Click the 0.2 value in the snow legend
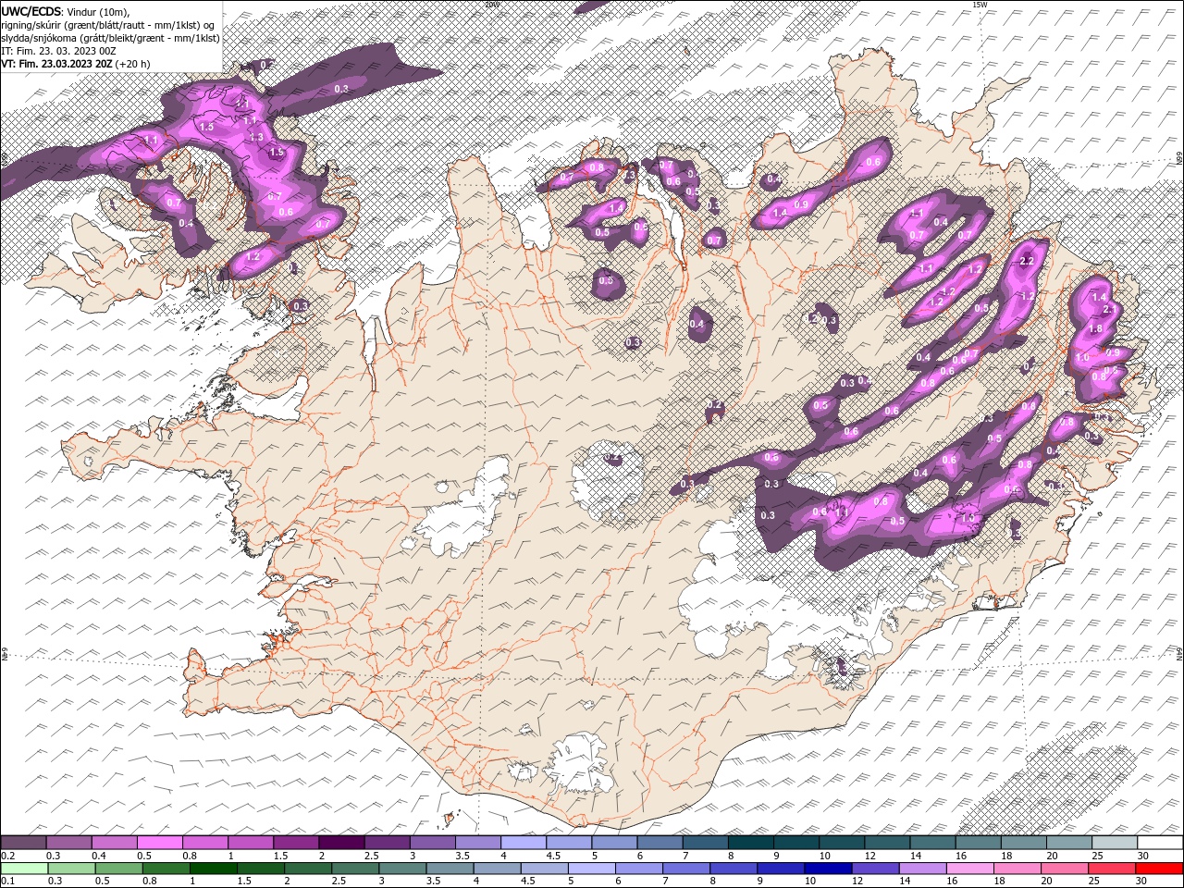Viewport: 1184px width, 888px height. [7, 856]
